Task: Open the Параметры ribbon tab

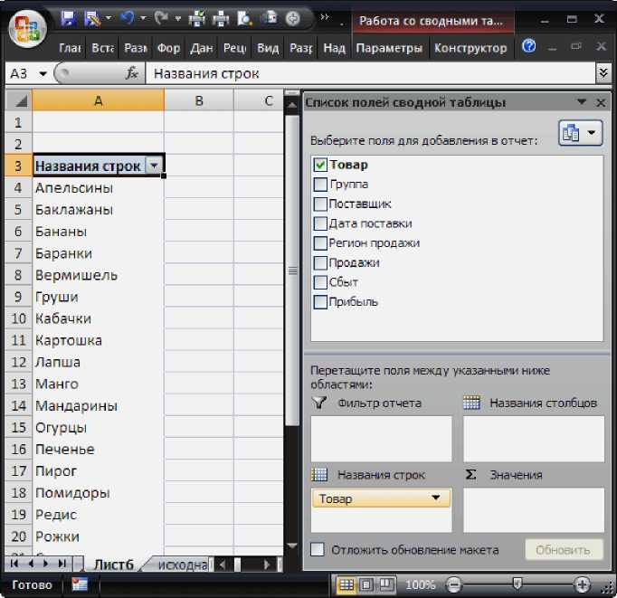Action: pyautogui.click(x=389, y=48)
